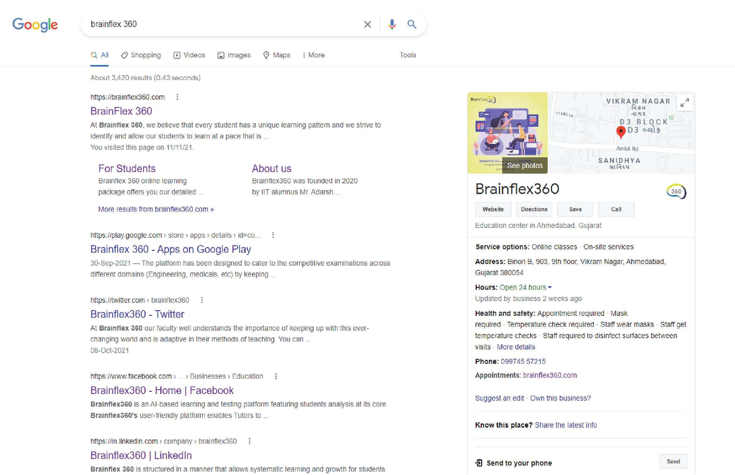
Task: Click 'About 3,420 results' text
Action: point(146,78)
